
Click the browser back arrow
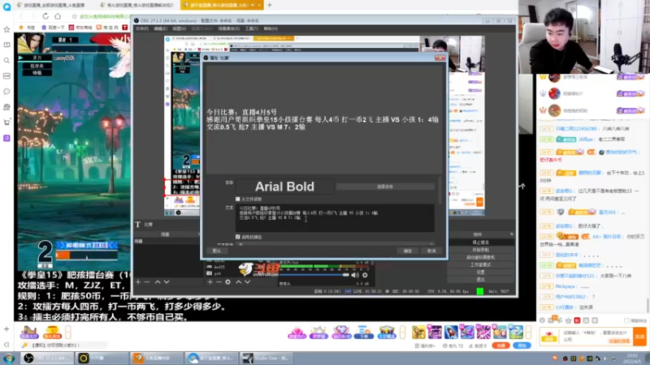21,16
